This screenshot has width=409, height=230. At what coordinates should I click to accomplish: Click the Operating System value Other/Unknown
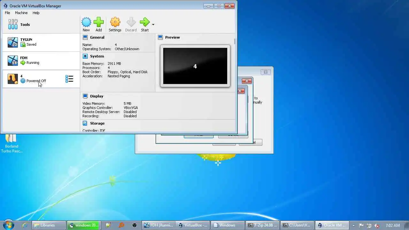127,49
